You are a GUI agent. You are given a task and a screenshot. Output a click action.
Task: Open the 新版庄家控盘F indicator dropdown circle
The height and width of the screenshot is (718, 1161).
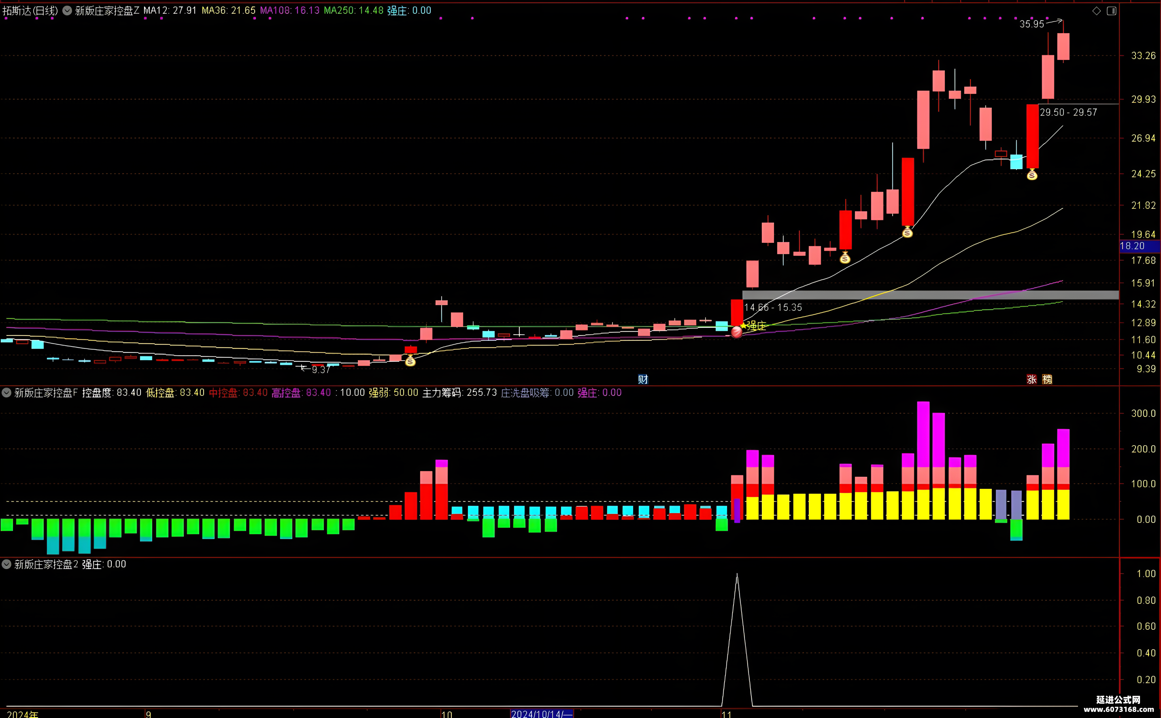pyautogui.click(x=6, y=393)
